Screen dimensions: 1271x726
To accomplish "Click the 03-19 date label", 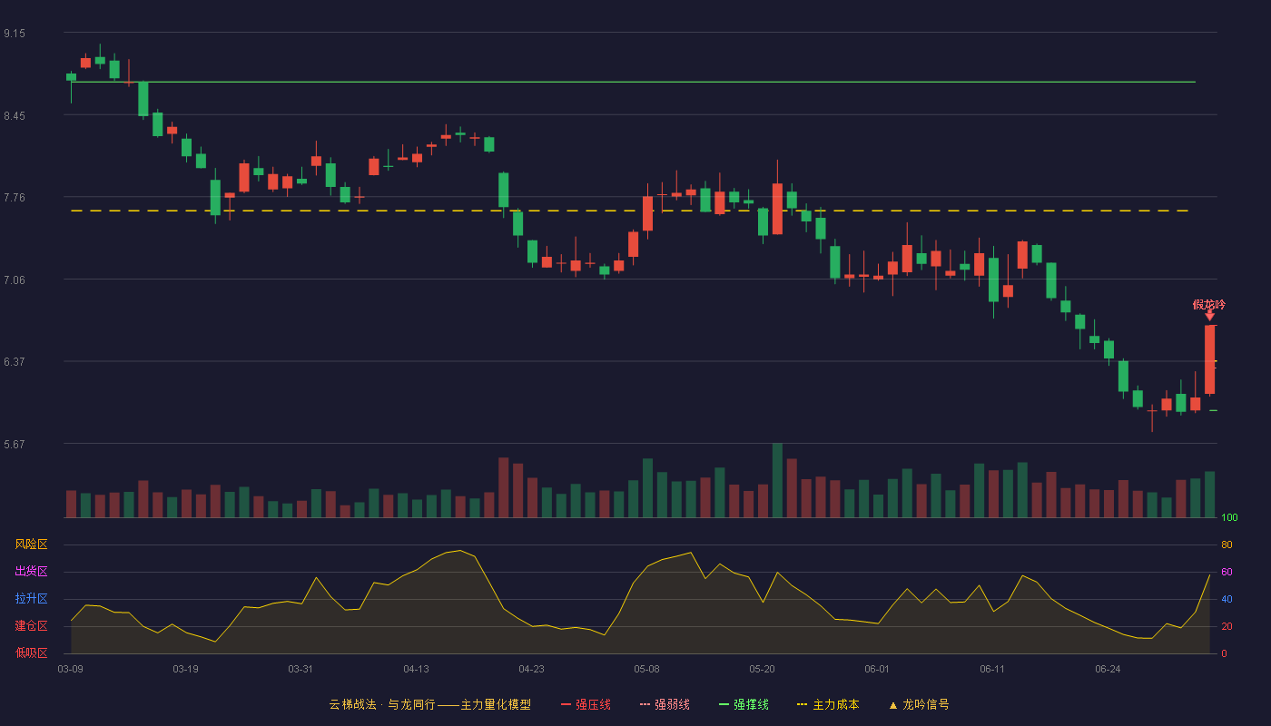I will [x=185, y=669].
